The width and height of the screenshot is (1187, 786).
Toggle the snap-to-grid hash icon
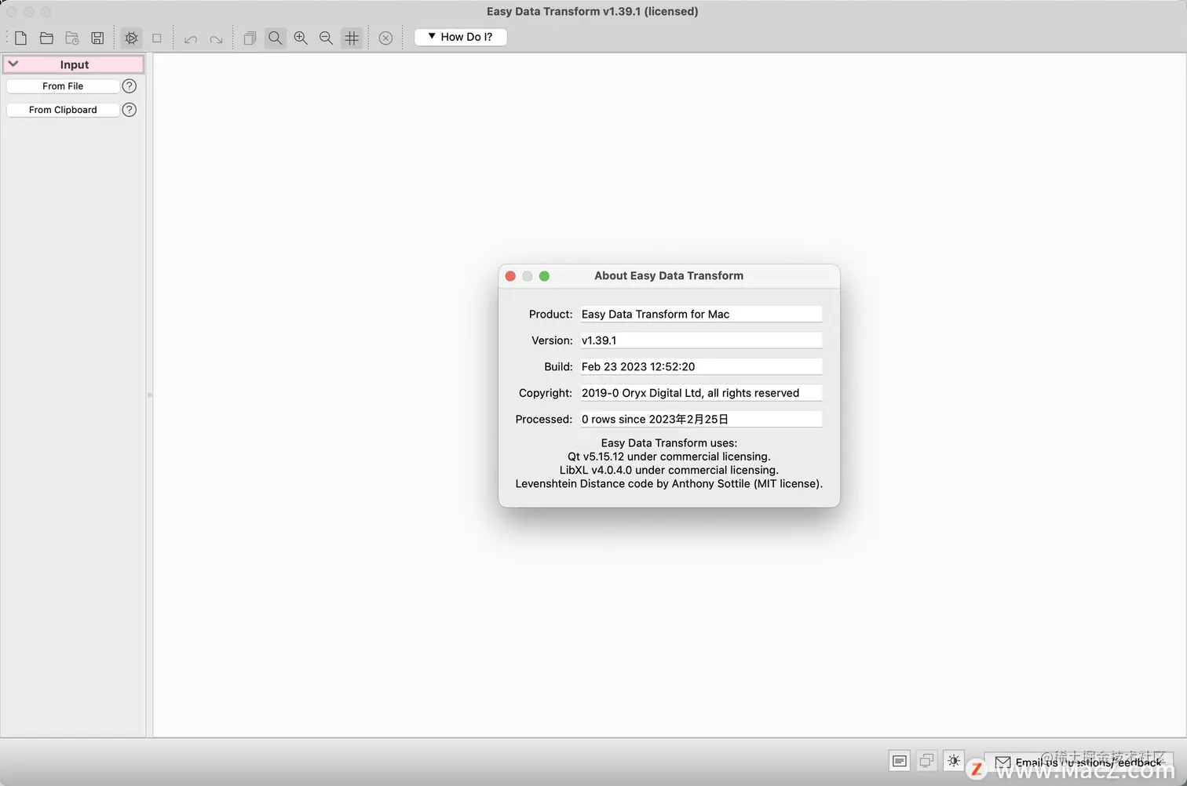click(352, 38)
